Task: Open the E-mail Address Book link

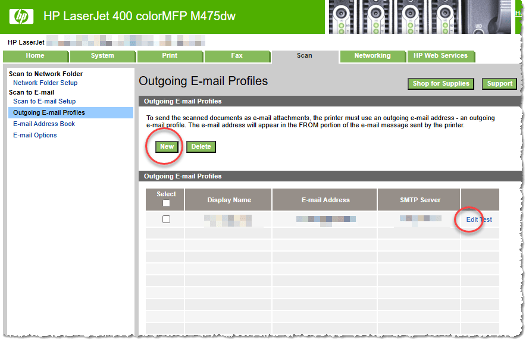Action: (x=44, y=124)
